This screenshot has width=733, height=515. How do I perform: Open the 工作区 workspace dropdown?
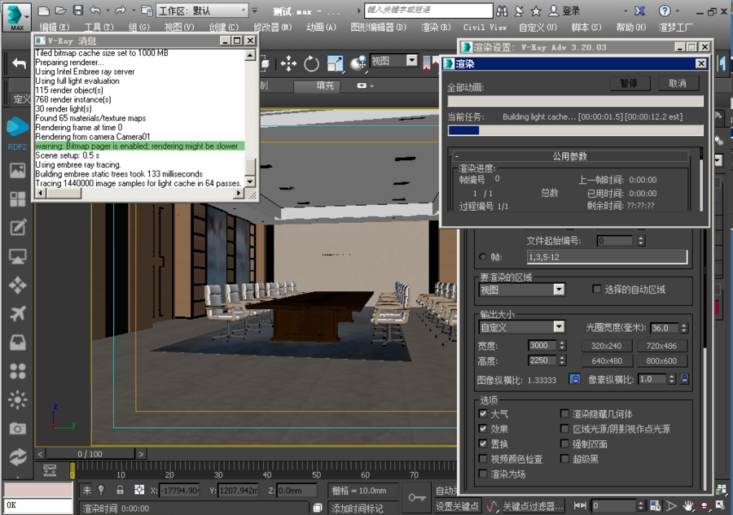click(202, 11)
